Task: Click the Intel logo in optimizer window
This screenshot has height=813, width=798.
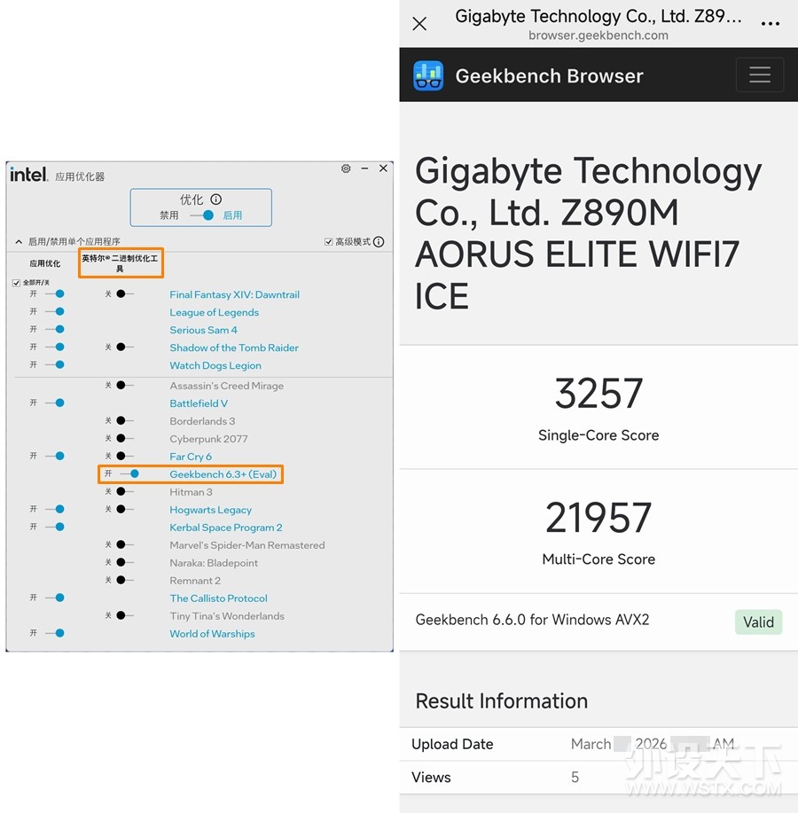Action: tap(28, 175)
